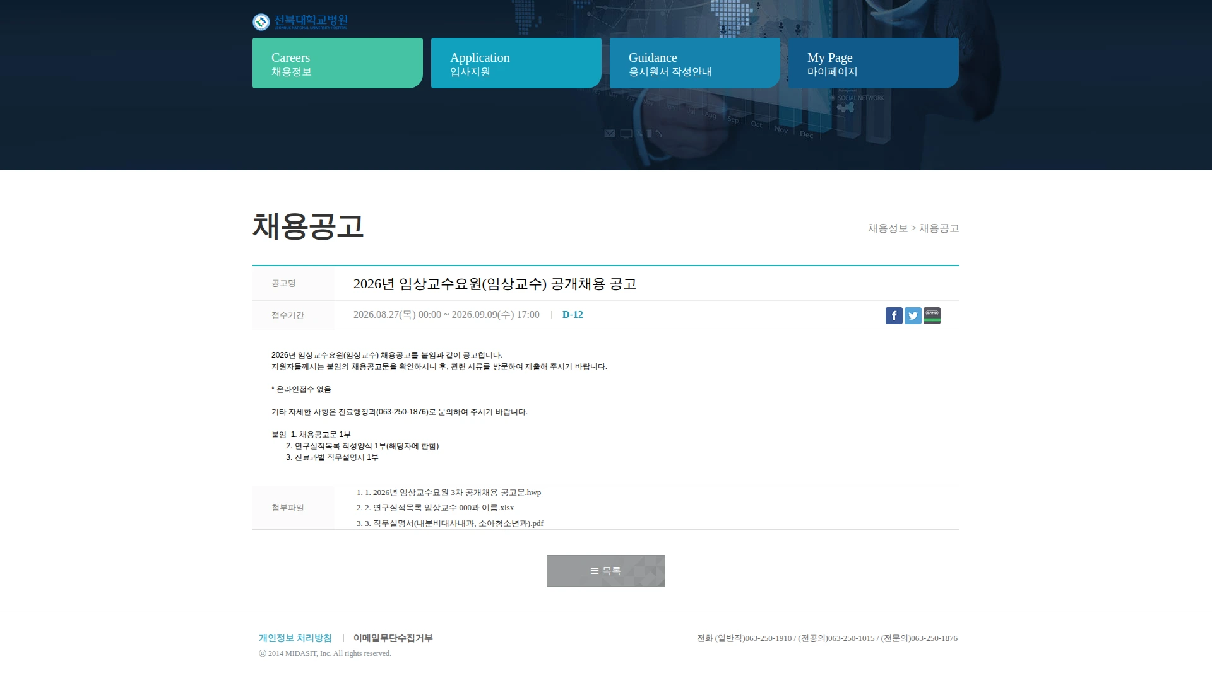
Task: Open the My Page 마이페이지 menu
Action: point(874,63)
